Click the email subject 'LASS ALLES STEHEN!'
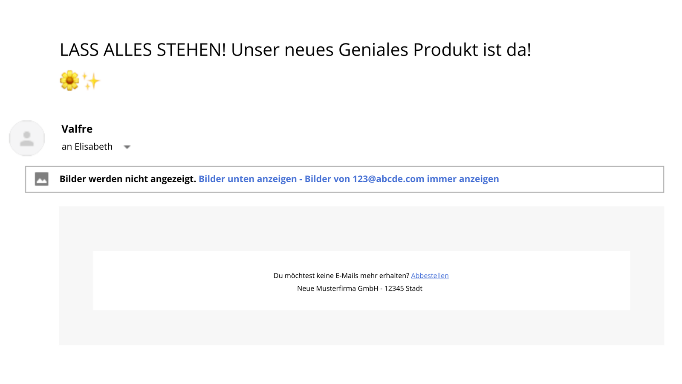This screenshot has width=682, height=384. pyautogui.click(x=143, y=50)
